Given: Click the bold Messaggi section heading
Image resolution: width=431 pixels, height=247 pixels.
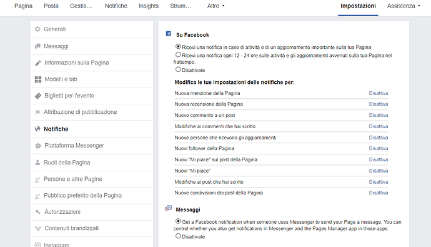Looking at the screenshot, I should 188,209.
